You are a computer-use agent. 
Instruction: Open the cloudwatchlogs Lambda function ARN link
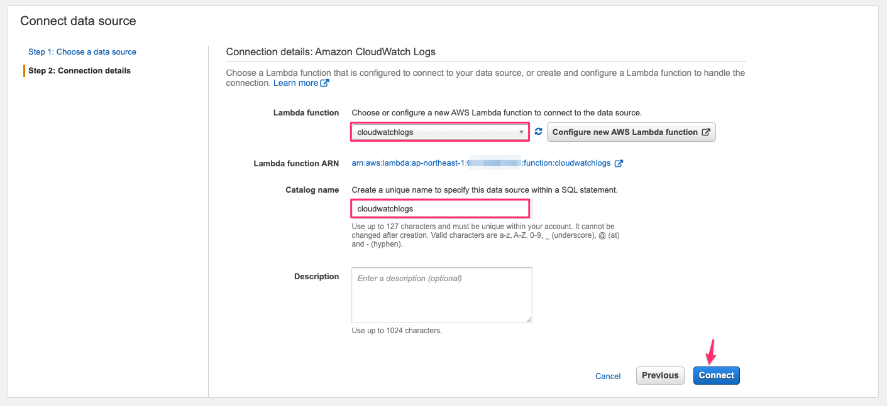tap(481, 163)
